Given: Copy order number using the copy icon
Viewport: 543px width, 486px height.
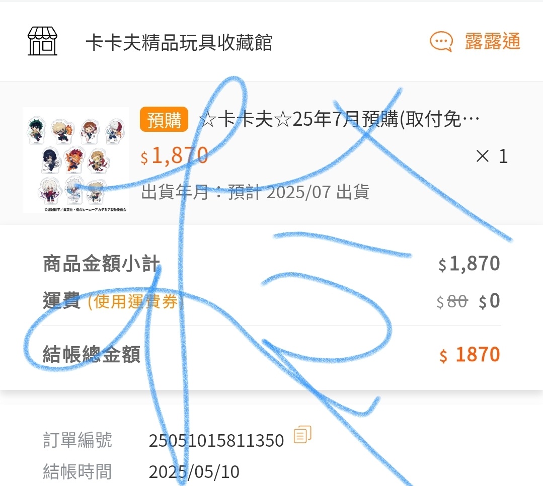Looking at the screenshot, I should [x=302, y=434].
